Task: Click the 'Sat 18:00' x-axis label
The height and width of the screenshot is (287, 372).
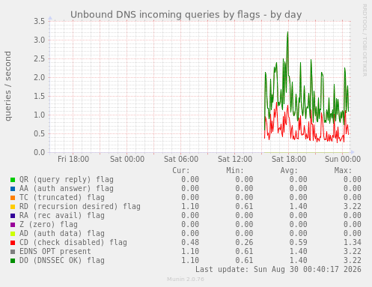Action: [289, 159]
